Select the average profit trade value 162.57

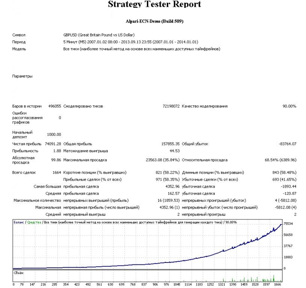[x=173, y=193]
